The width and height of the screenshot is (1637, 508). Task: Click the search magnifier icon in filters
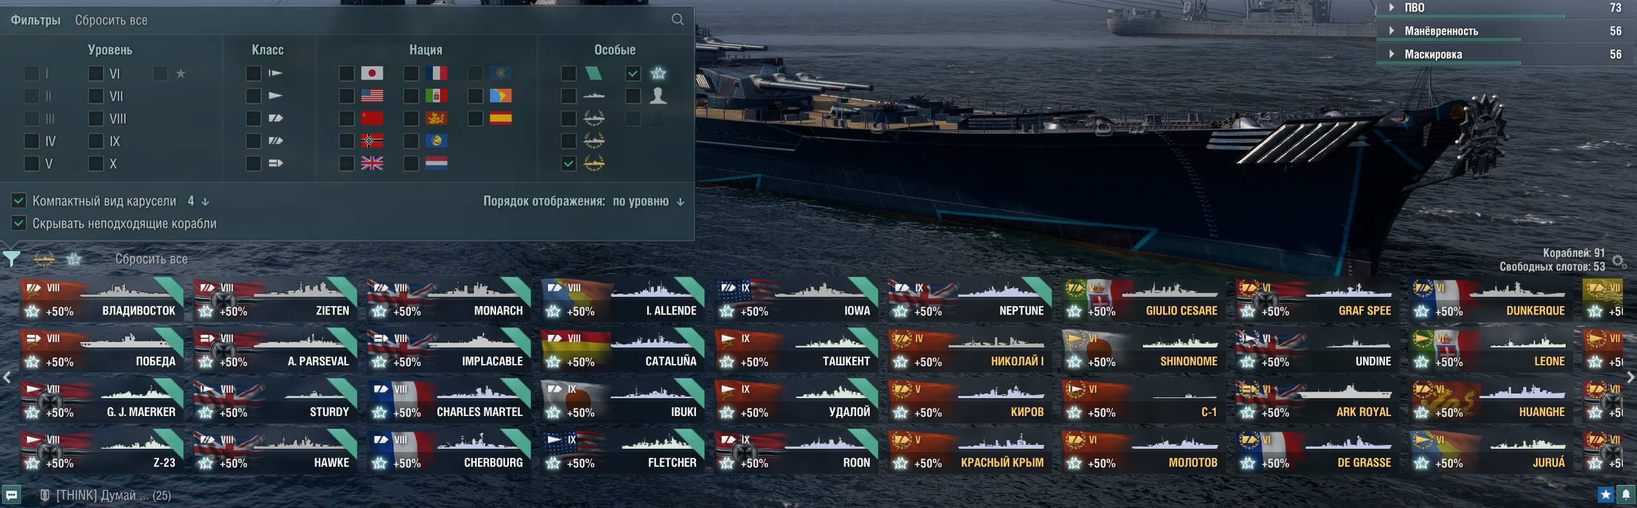677,19
